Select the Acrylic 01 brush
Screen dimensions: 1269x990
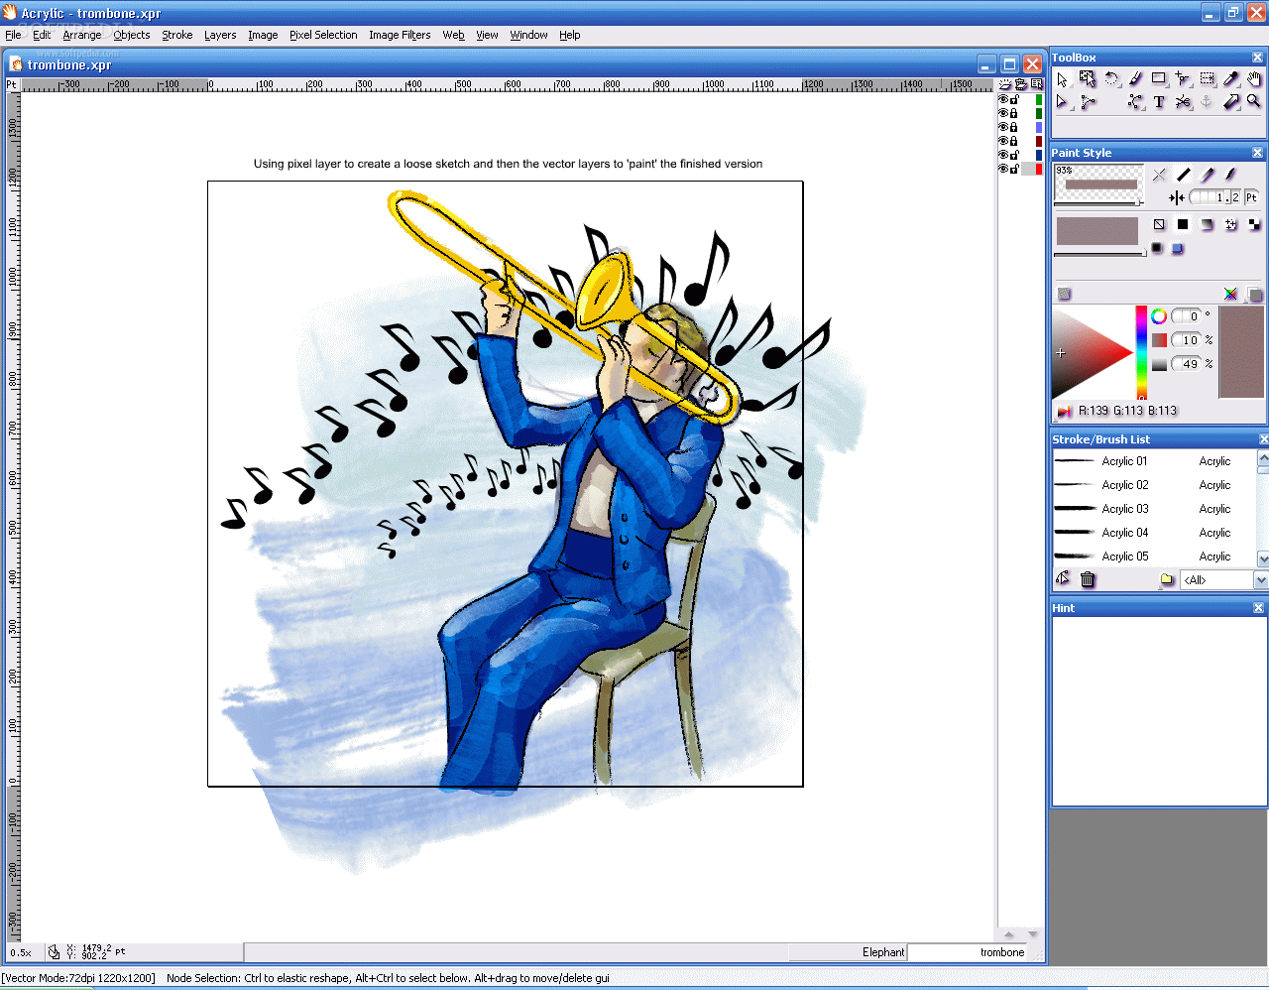pyautogui.click(x=1154, y=461)
